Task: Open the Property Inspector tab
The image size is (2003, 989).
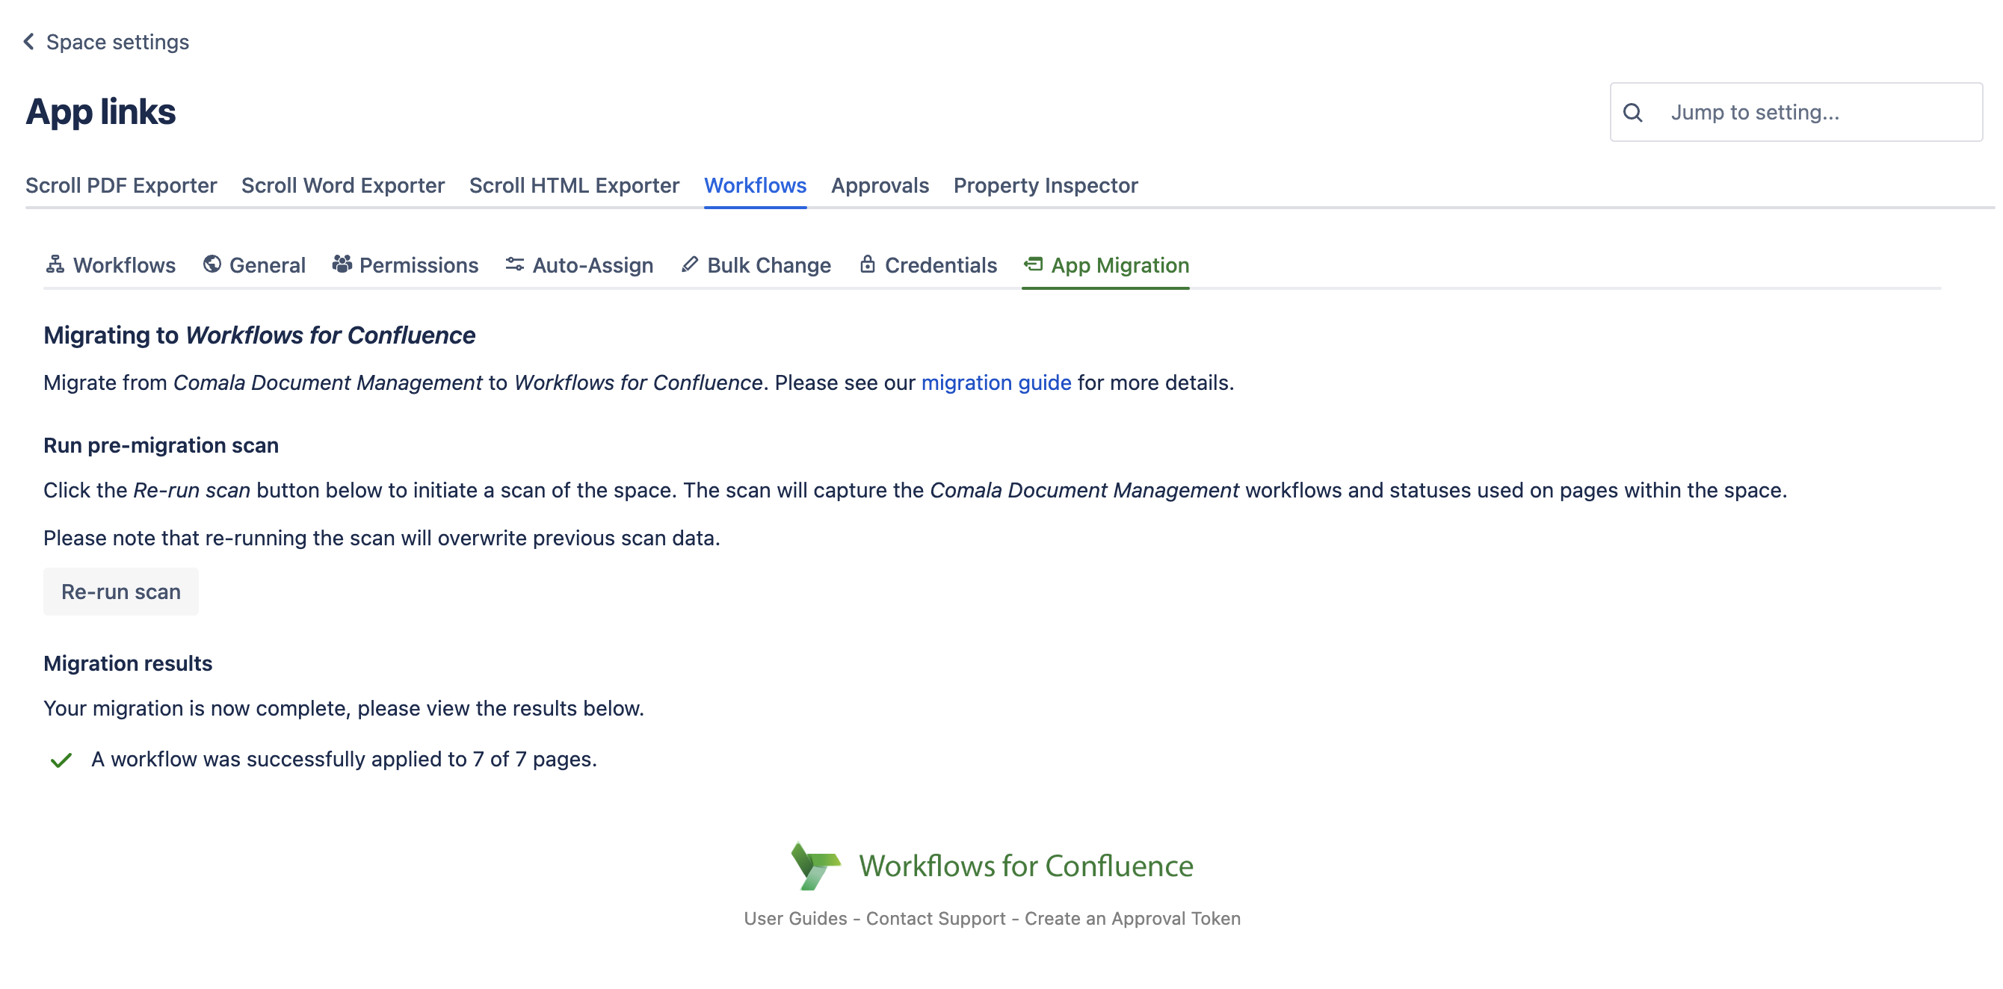Action: pyautogui.click(x=1045, y=186)
